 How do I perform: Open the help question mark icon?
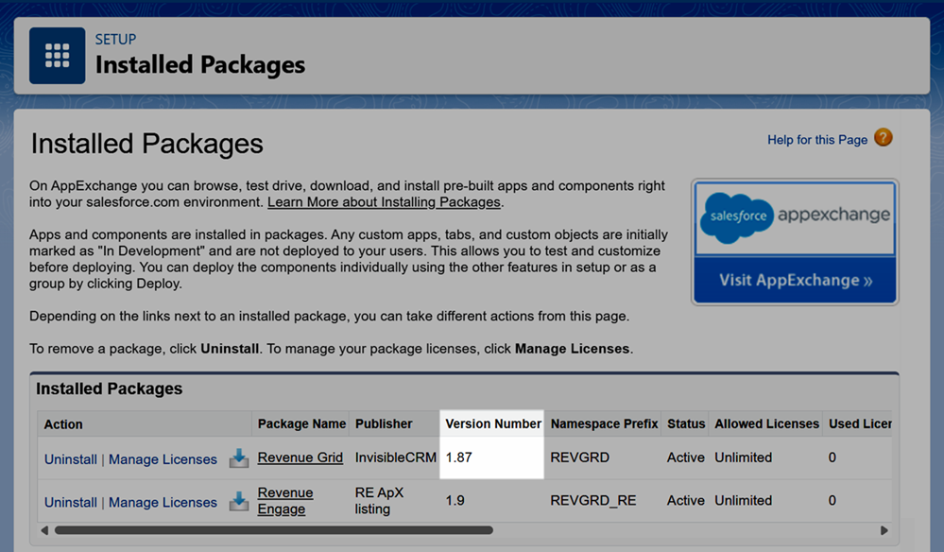[x=884, y=138]
